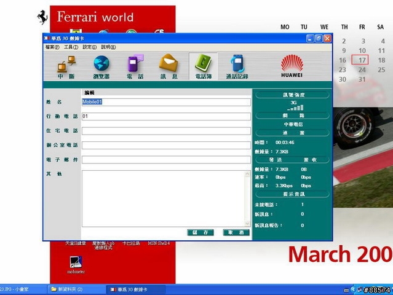Open the mobimeter desktop icon
The height and width of the screenshot is (295, 393).
pos(76,264)
